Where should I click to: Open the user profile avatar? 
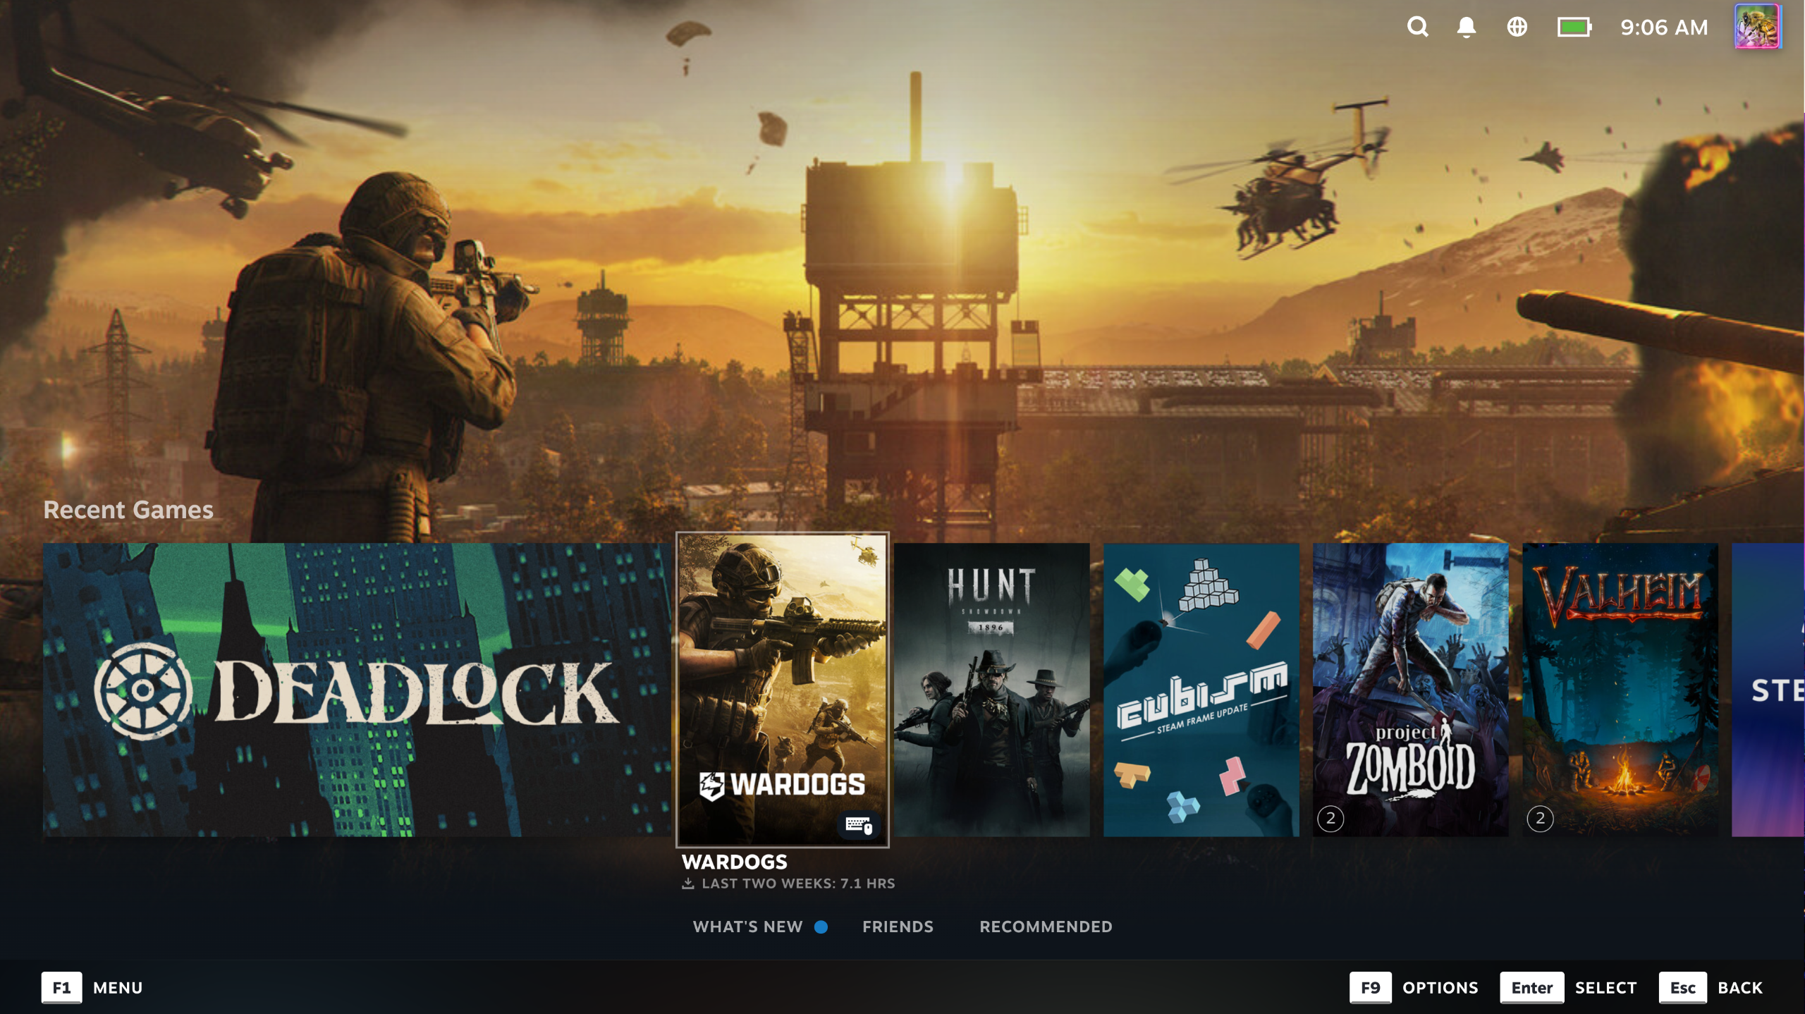point(1758,27)
